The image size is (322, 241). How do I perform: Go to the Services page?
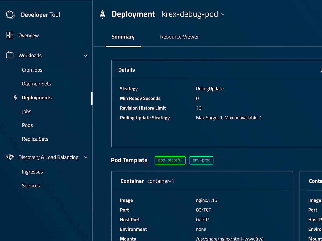coord(31,185)
